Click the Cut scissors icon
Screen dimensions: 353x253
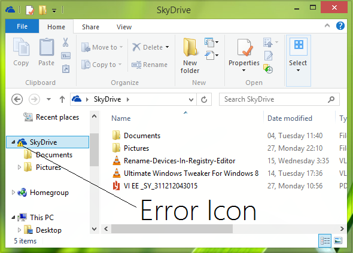pos(65,42)
